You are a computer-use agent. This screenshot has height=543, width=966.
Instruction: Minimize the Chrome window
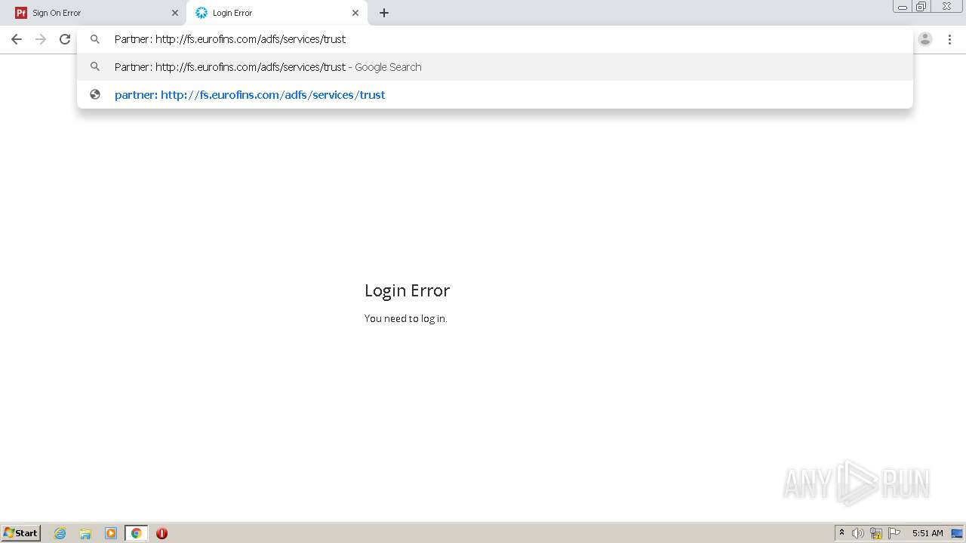pyautogui.click(x=903, y=7)
